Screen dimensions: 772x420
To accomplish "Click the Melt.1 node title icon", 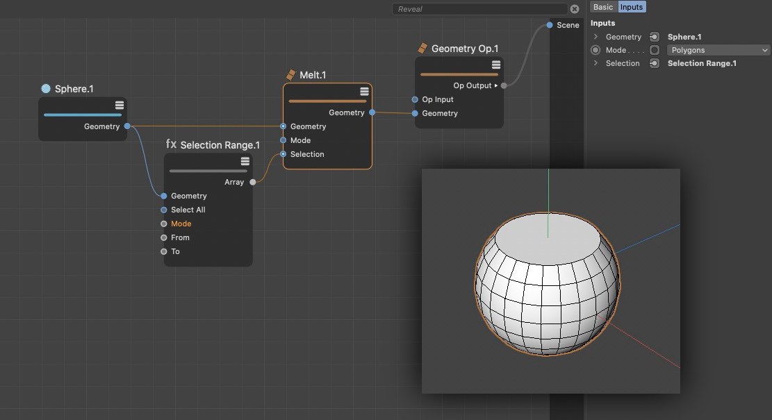I will point(291,74).
